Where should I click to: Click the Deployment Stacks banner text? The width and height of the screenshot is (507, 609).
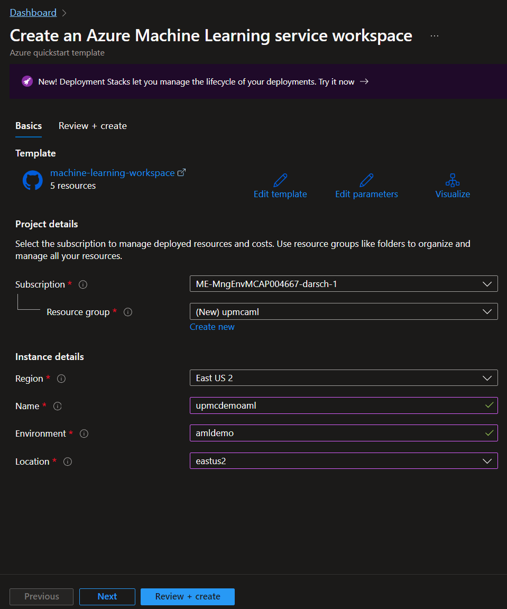pyautogui.click(x=196, y=82)
